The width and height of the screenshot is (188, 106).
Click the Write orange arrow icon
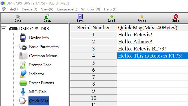142,17
